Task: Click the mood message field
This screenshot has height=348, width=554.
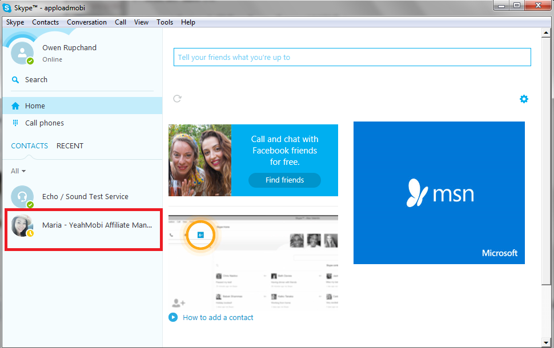Action: click(x=352, y=57)
